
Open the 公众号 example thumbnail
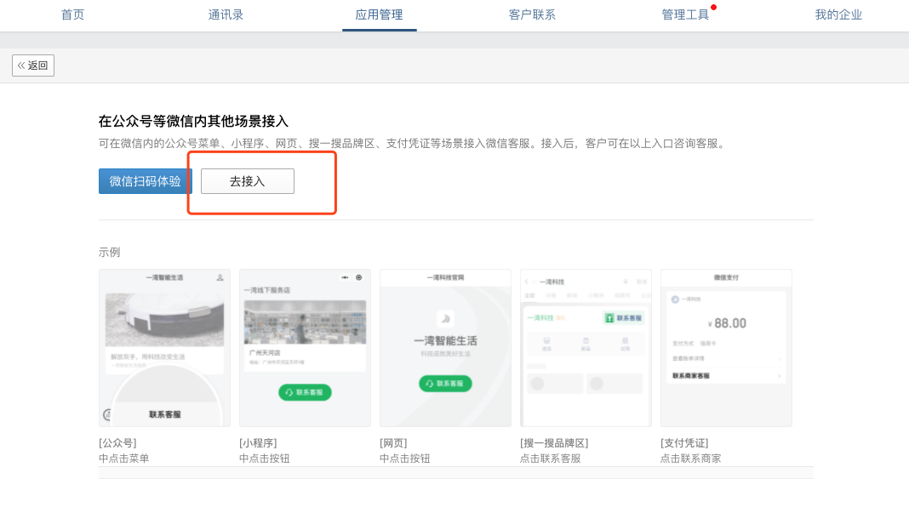(x=164, y=347)
